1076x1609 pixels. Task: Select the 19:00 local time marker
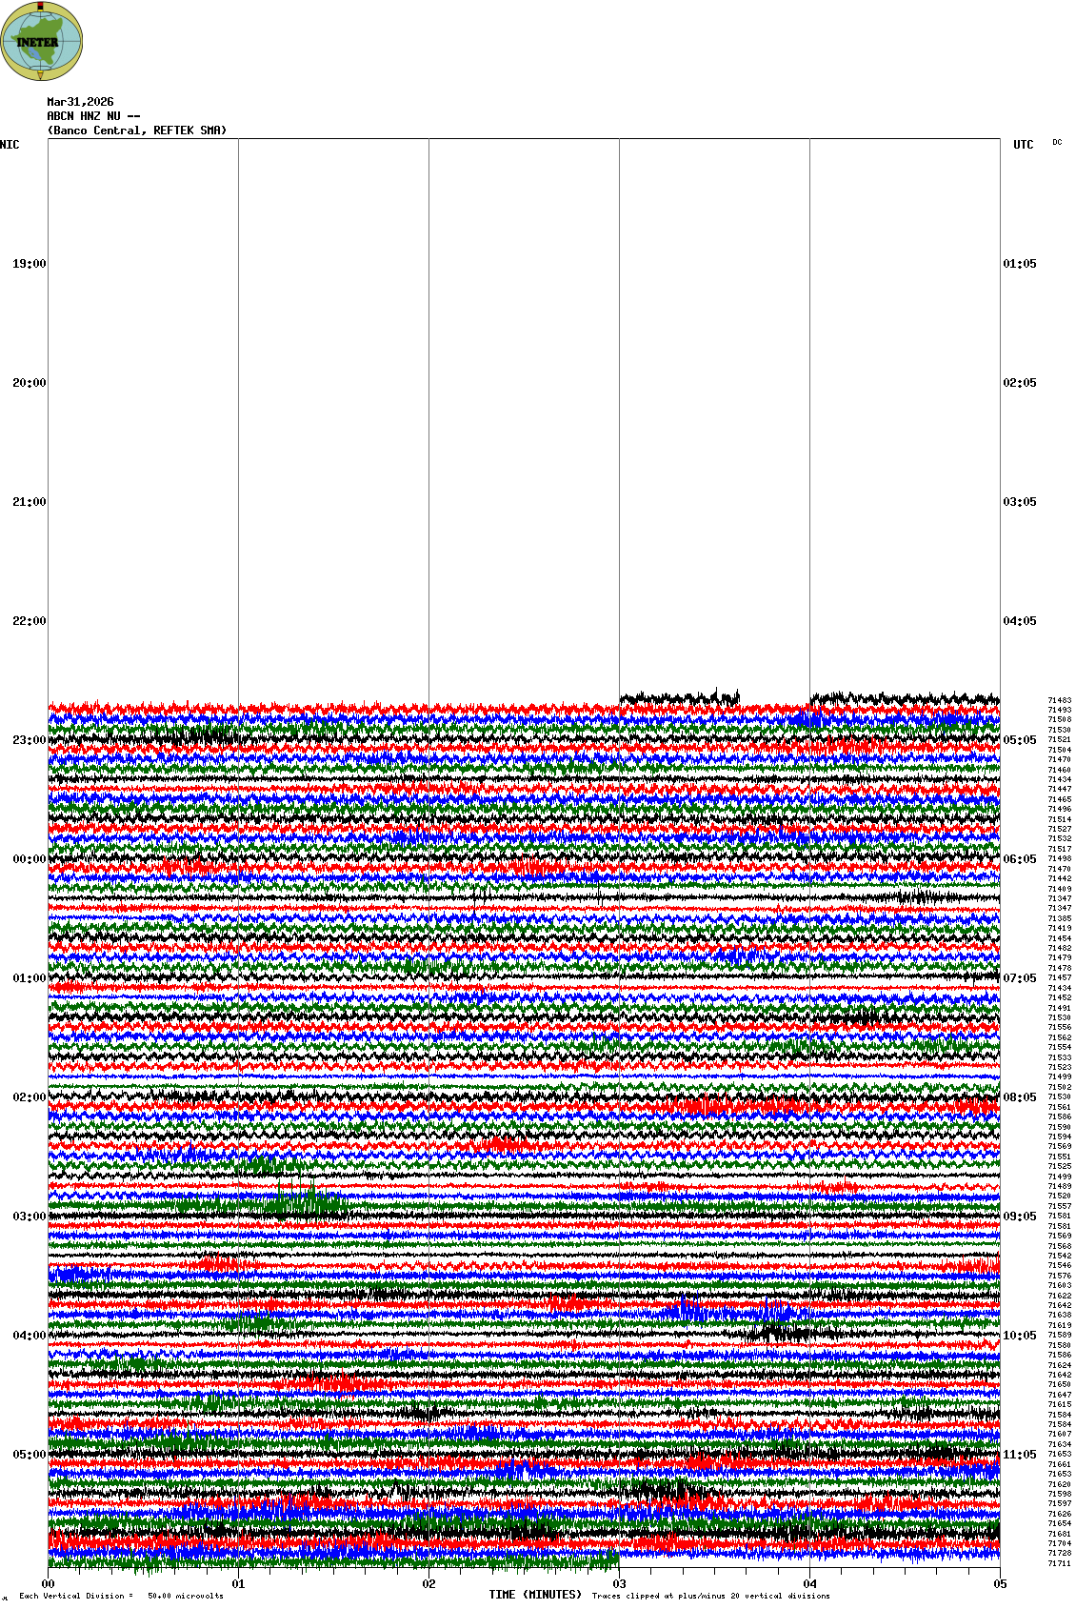(x=29, y=264)
